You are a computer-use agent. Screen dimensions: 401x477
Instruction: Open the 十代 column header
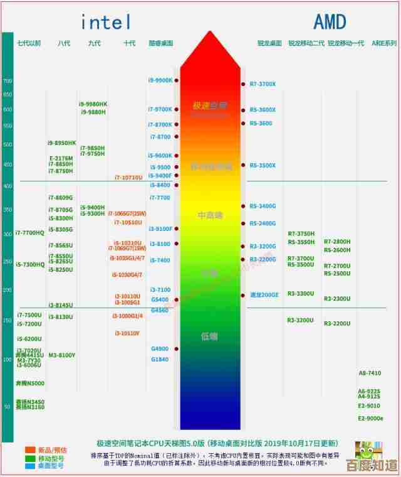pyautogui.click(x=129, y=43)
